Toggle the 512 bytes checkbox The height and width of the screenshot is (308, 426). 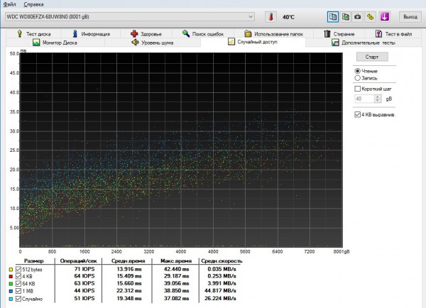coord(18,269)
